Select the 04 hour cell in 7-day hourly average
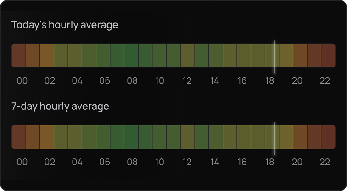 (75, 137)
